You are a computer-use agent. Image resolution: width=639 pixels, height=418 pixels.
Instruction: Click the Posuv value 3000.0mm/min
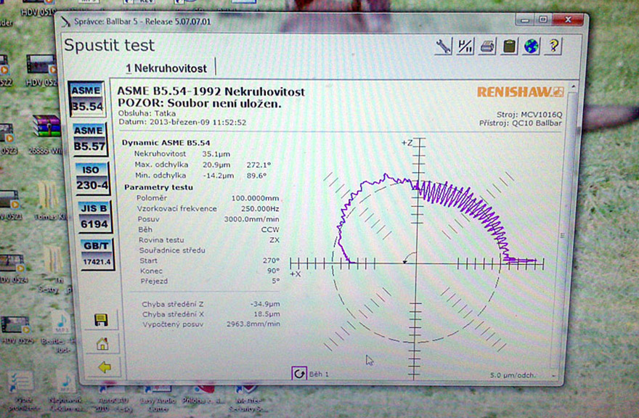(x=251, y=219)
